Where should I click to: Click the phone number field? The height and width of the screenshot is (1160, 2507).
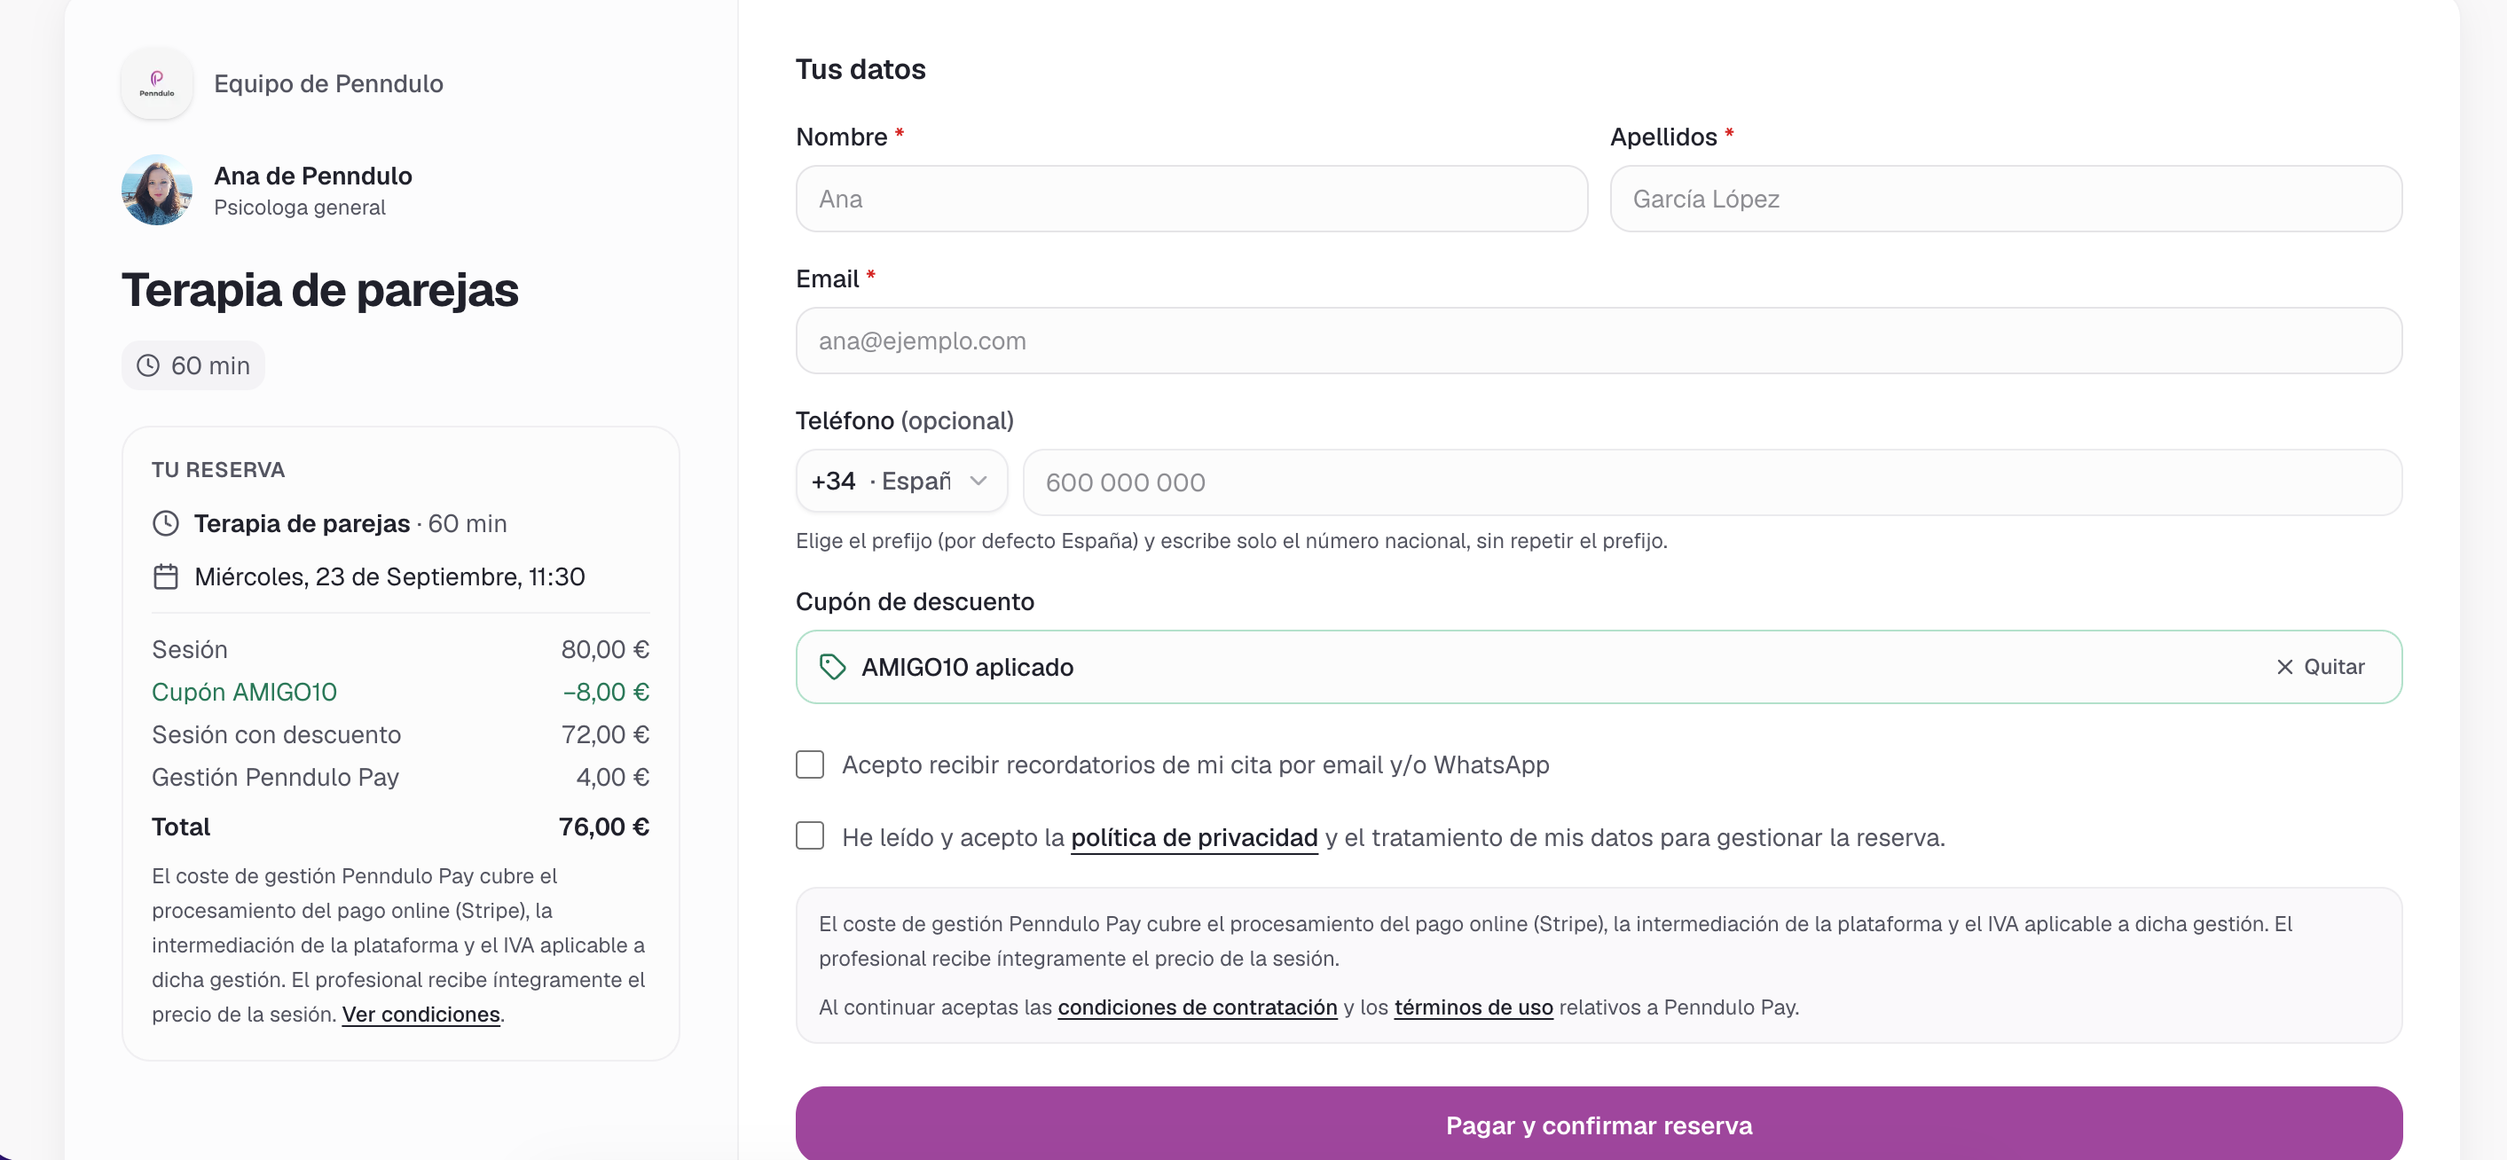point(1712,482)
